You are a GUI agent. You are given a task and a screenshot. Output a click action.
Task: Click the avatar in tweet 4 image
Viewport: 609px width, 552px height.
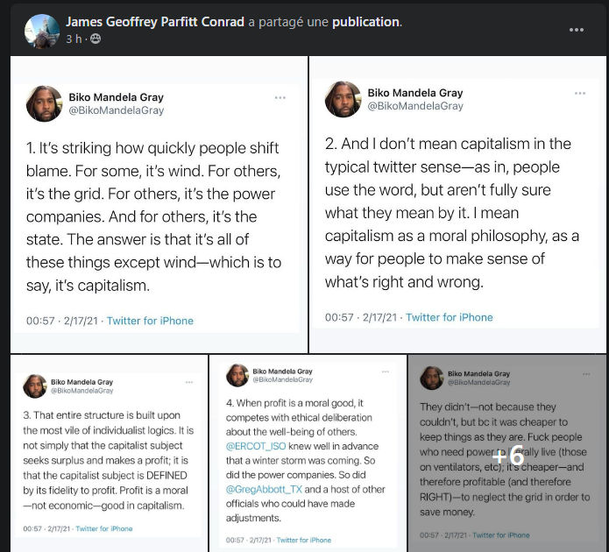237,375
